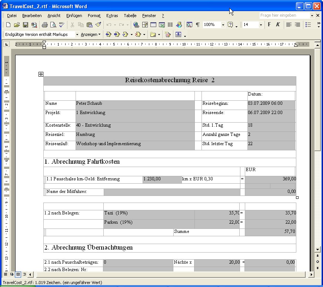Click the table move handle icon
This screenshot has height=287, width=323.
41,74
